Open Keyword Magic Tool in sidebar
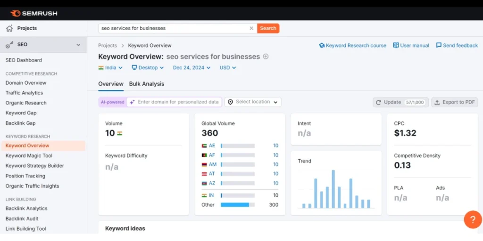Screen dimensions: 483x241 point(29,156)
